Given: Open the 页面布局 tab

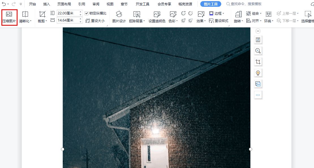Looking at the screenshot, I should 64,4.
